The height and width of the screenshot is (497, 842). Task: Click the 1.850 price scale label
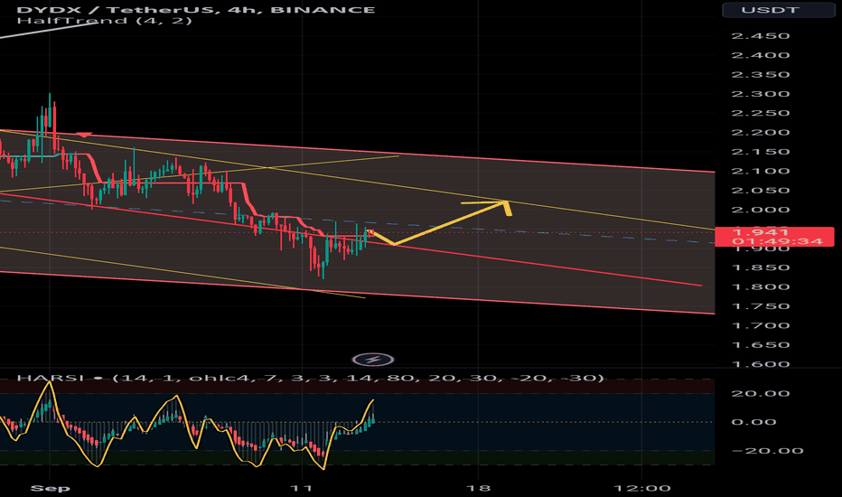point(761,267)
